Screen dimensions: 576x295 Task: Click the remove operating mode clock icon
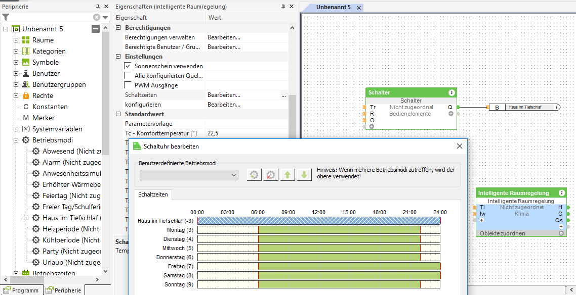pyautogui.click(x=271, y=175)
